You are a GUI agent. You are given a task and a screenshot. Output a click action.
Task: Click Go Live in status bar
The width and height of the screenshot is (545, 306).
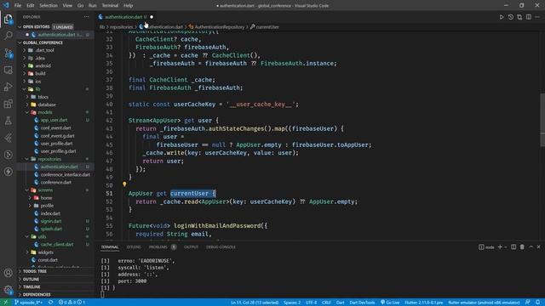click(390, 303)
